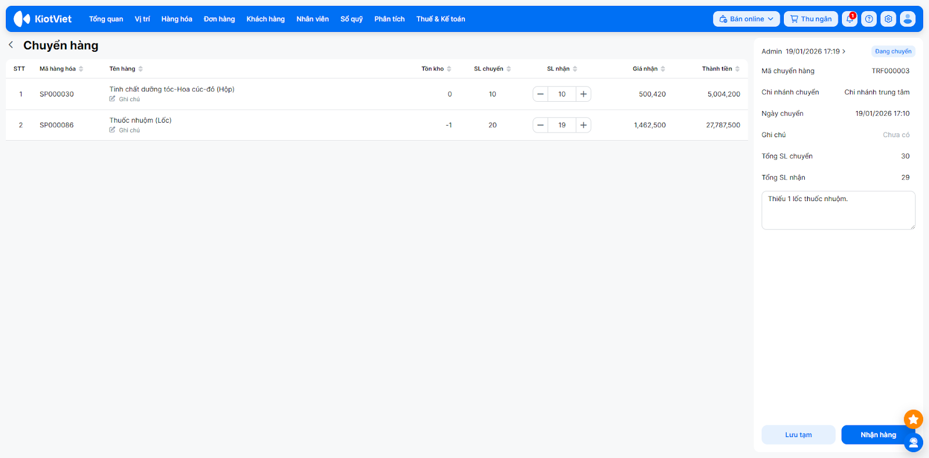Click total amount 27,787,500
This screenshot has height=458, width=929.
[723, 125]
